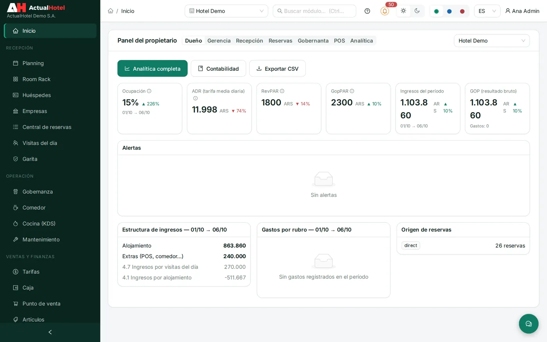Switch to Analítica tab
This screenshot has height=342, width=547.
pyautogui.click(x=361, y=41)
